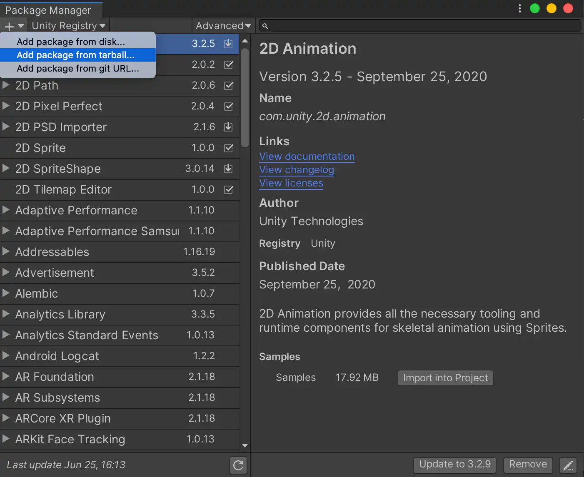Open the three-dot overflow menu

pos(519,8)
